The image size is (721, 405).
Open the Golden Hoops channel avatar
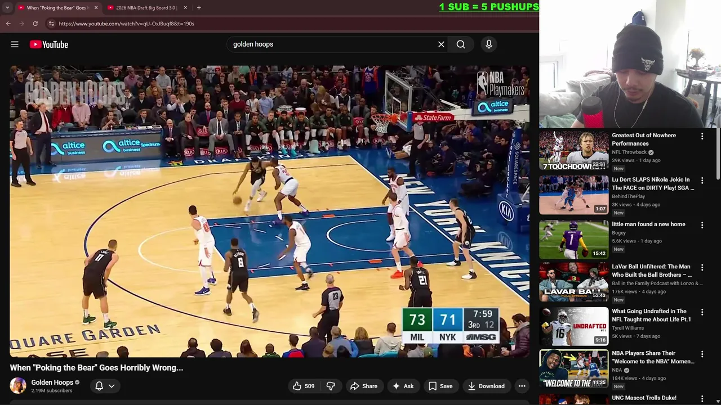[x=18, y=386]
